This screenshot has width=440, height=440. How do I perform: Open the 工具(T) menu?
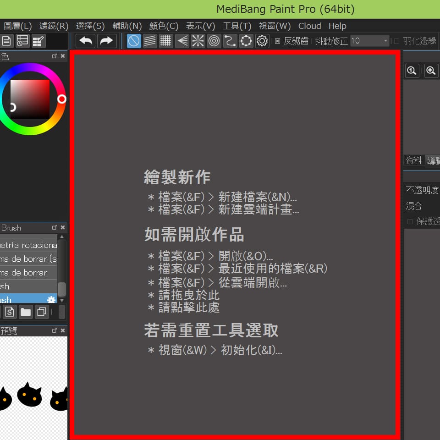pos(237,26)
